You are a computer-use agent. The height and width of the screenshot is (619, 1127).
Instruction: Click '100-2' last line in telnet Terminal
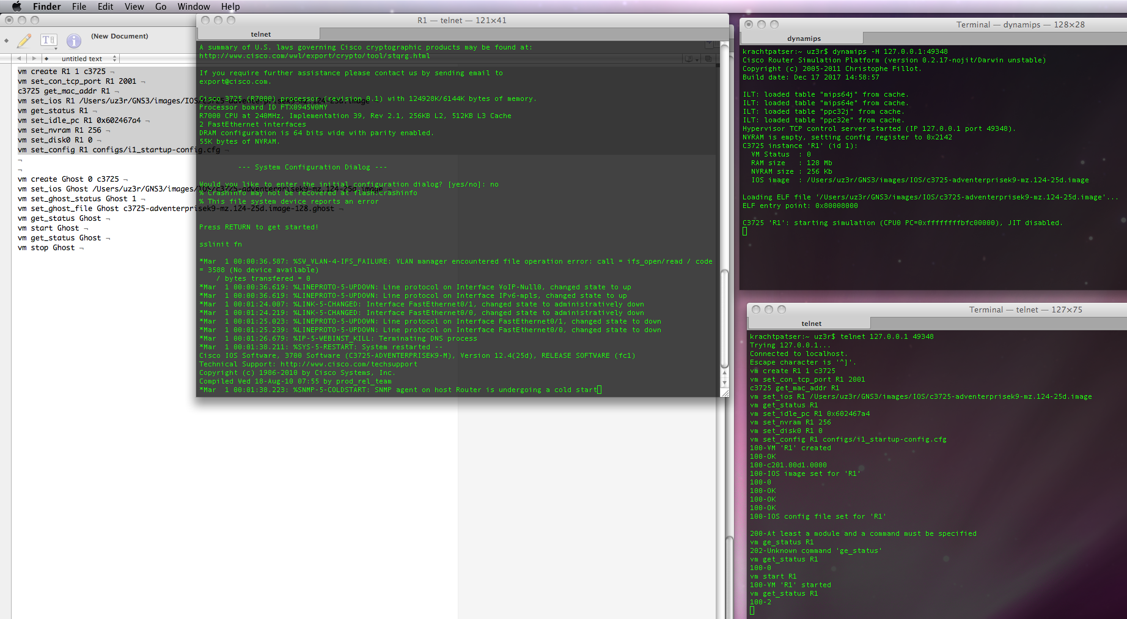760,602
